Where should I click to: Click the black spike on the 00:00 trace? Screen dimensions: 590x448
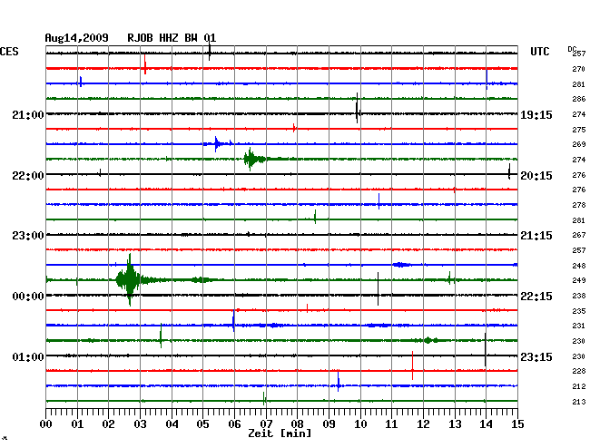tap(378, 289)
